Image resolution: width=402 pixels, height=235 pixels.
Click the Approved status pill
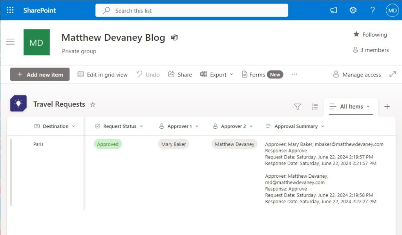click(108, 144)
